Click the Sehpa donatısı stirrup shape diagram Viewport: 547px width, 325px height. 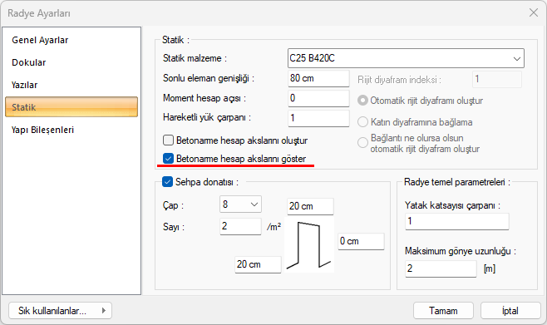[309, 245]
